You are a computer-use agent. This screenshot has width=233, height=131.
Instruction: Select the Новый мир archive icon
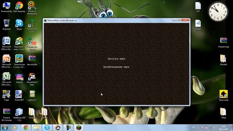pos(224,43)
